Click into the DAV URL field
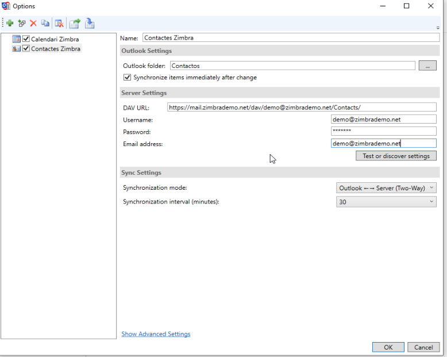The height and width of the screenshot is (357, 447). tap(302, 107)
